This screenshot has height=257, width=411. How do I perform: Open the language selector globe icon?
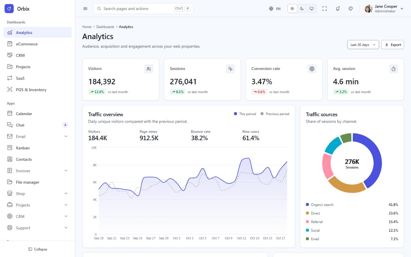pos(271,9)
